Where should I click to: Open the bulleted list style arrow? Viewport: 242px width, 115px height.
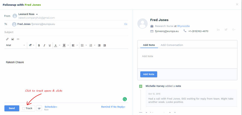coord(86,45)
